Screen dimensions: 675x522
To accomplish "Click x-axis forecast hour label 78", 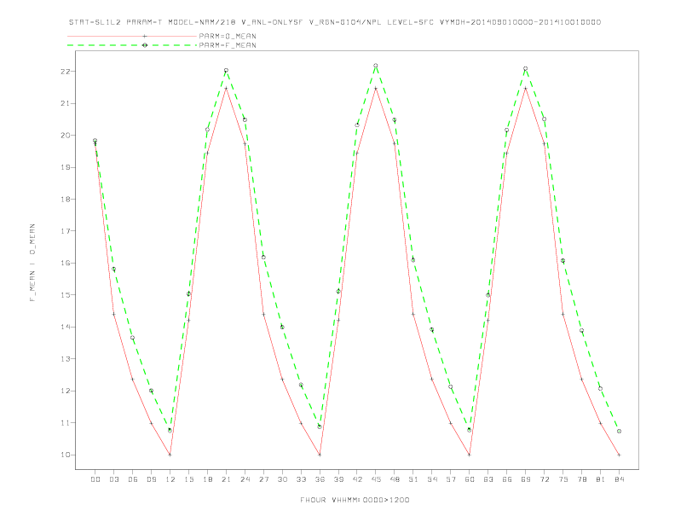I will [581, 479].
